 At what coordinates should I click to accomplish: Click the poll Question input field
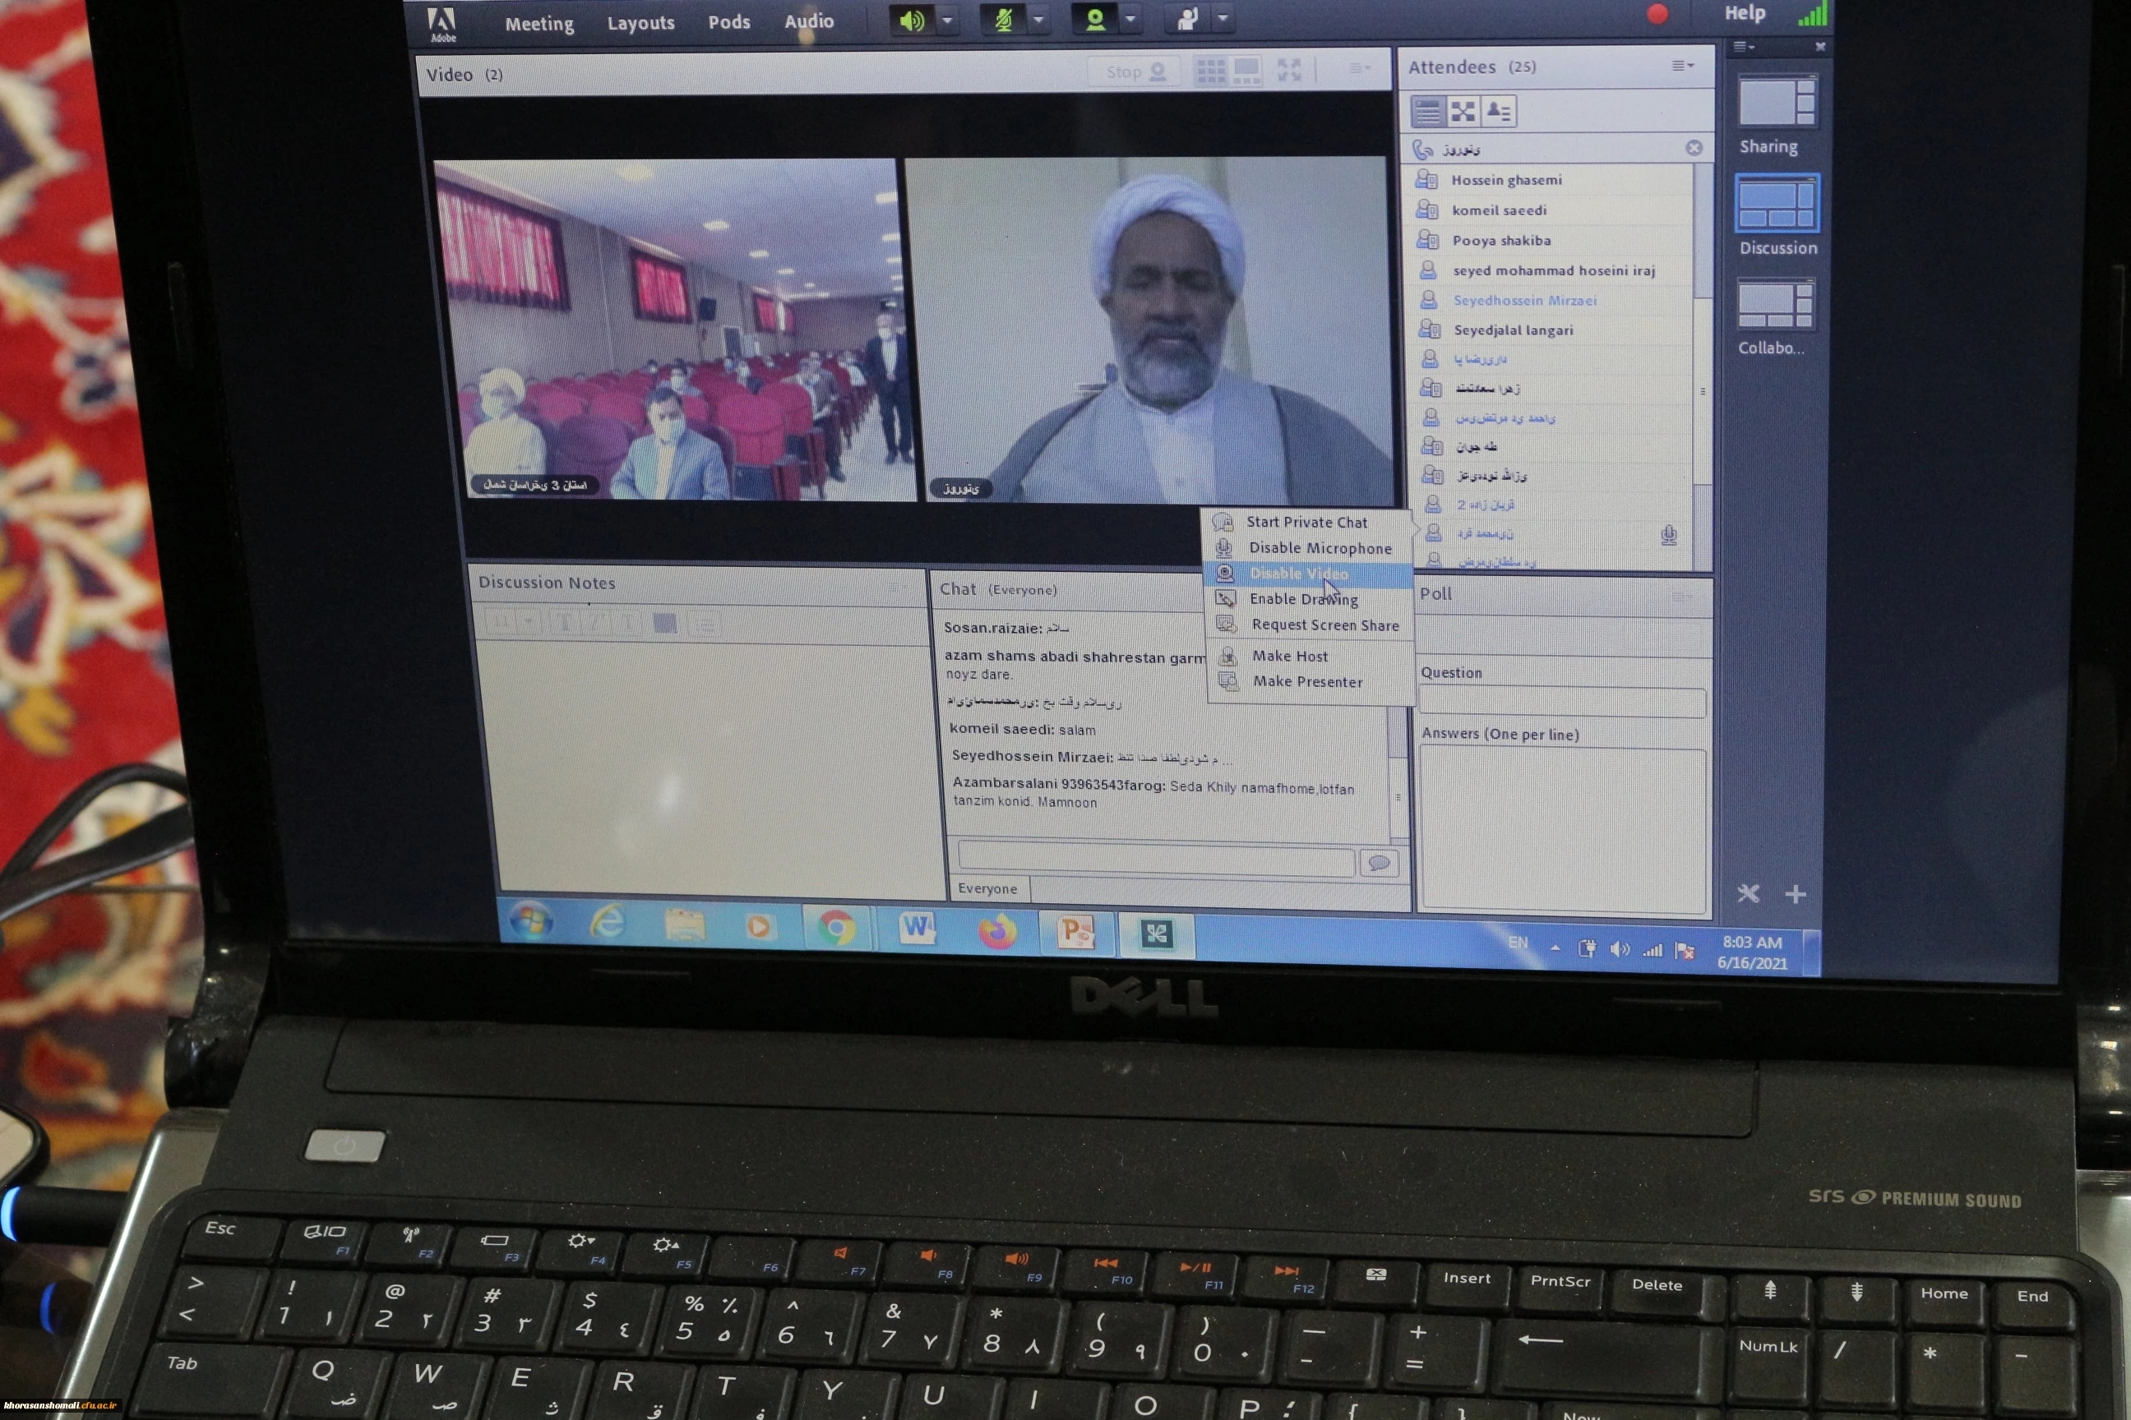coord(1560,703)
